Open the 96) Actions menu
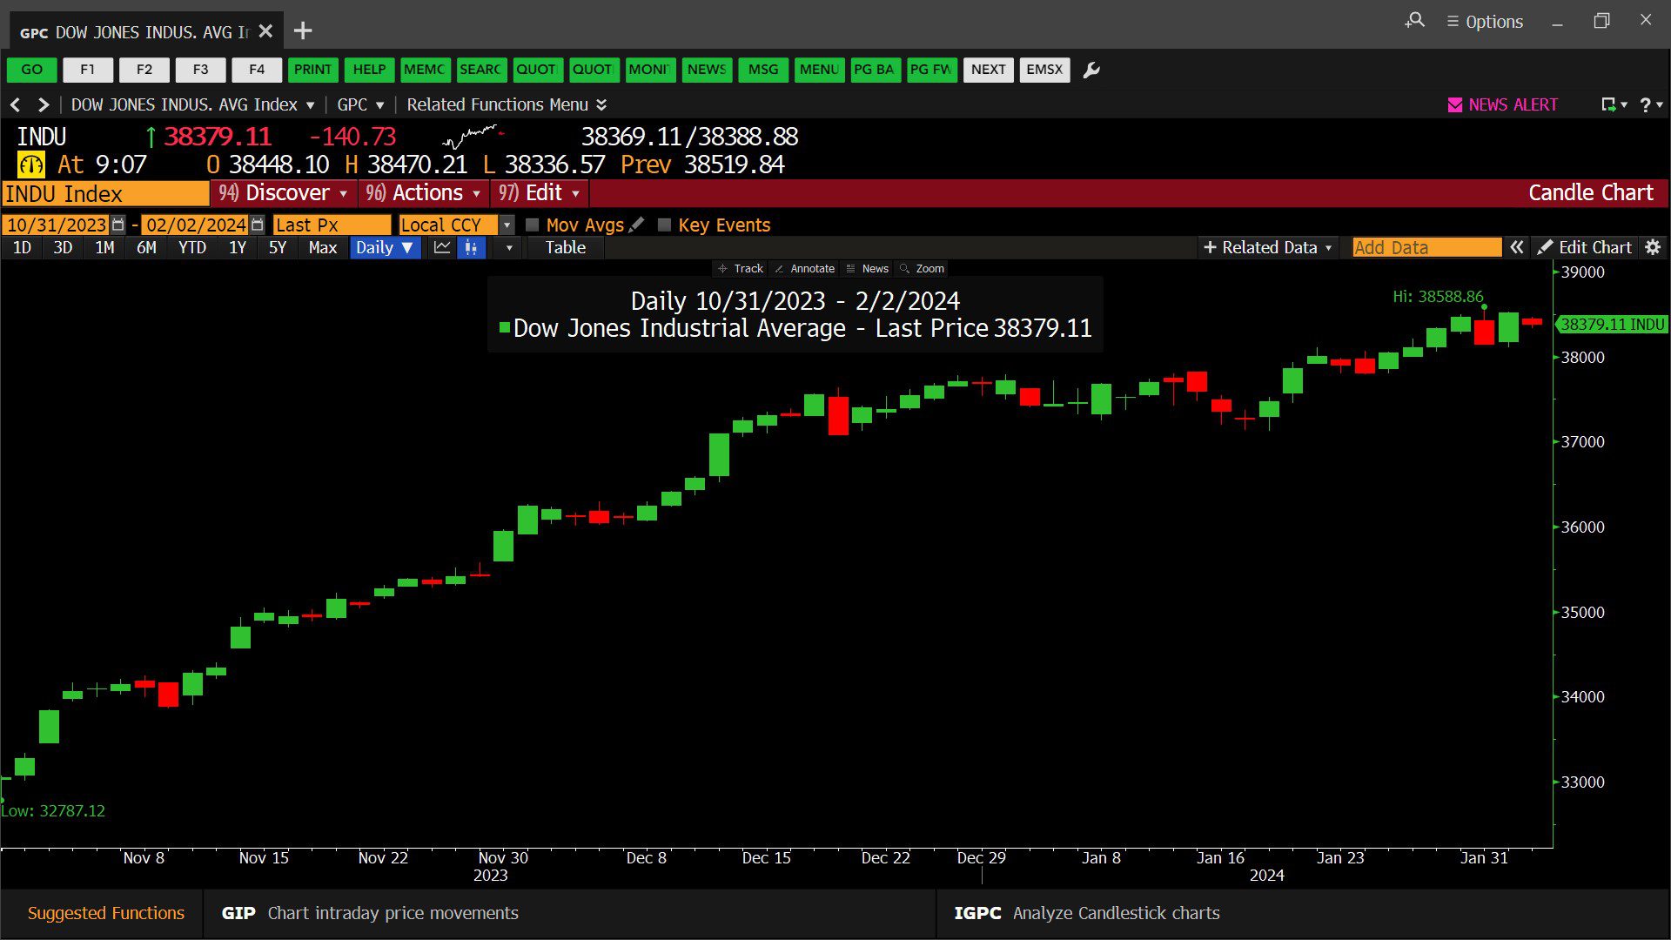Image resolution: width=1671 pixels, height=940 pixels. [x=424, y=192]
